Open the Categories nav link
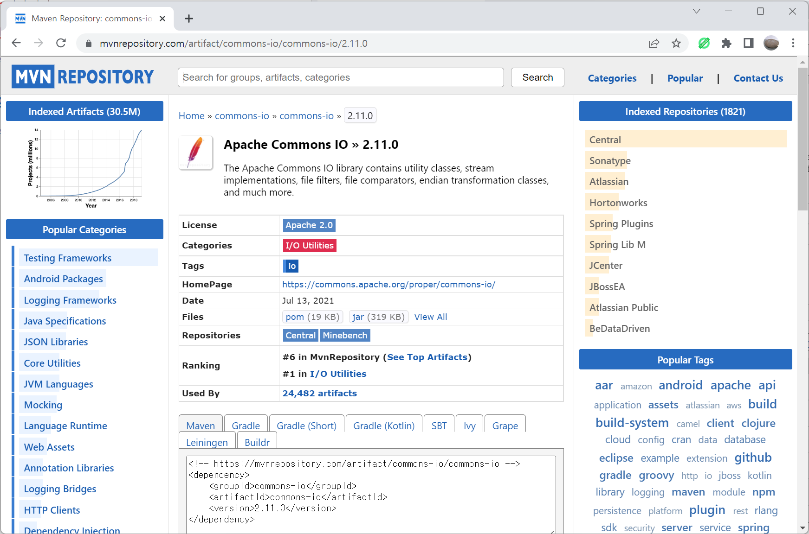Screen dimensions: 809x534 coord(612,78)
